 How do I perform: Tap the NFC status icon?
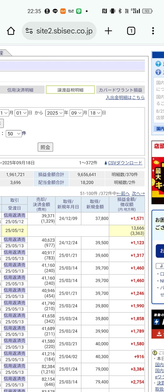point(104,11)
